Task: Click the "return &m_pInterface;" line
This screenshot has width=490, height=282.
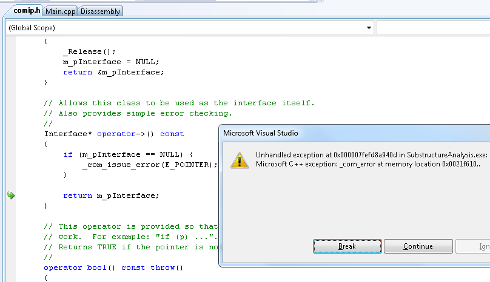Action: (113, 72)
